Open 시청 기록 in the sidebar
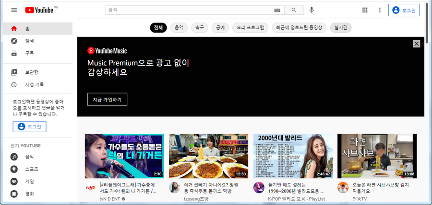Screen dimensions: 432x205 38,84
